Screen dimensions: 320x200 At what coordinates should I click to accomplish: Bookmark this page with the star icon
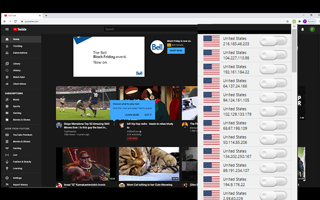[287, 21]
